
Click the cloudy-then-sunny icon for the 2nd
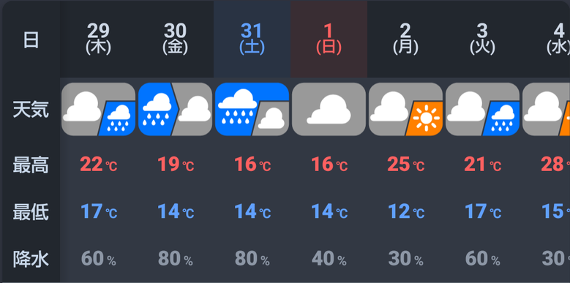click(405, 110)
